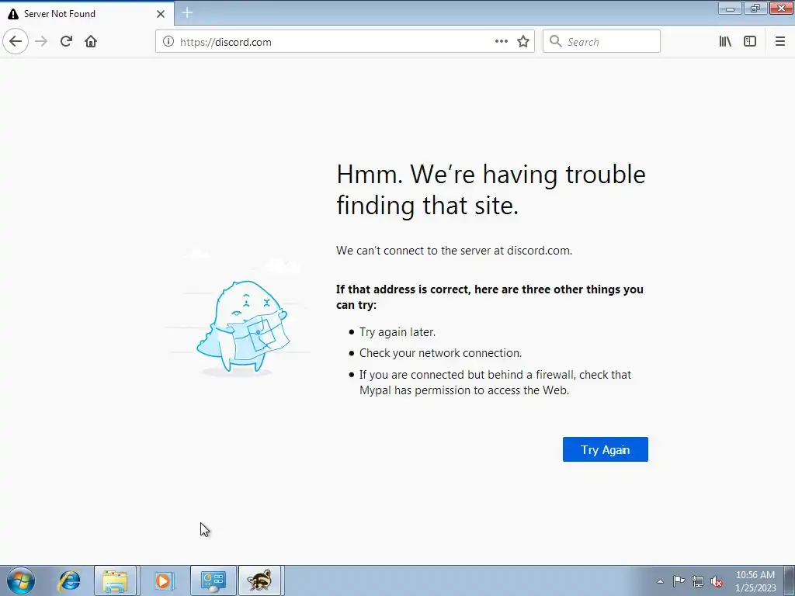Close the Server Not Found tab
Image resolution: width=795 pixels, height=596 pixels.
click(161, 14)
